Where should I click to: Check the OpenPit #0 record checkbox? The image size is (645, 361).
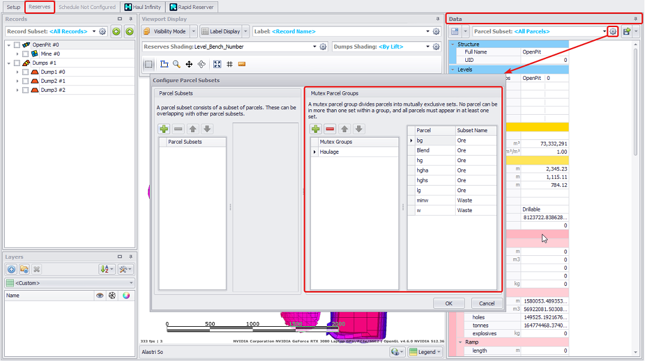(17, 45)
